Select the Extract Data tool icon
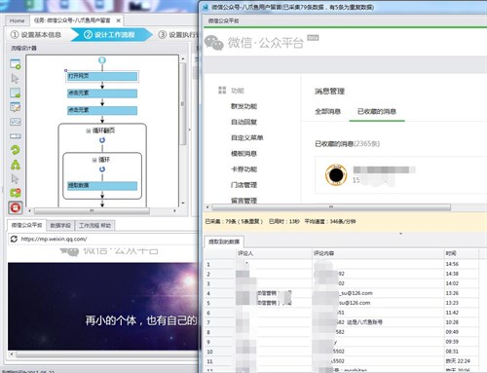 [16, 93]
